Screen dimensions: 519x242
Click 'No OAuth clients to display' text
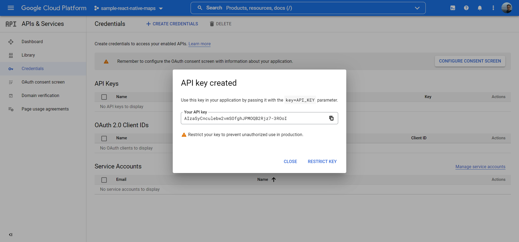126,148
